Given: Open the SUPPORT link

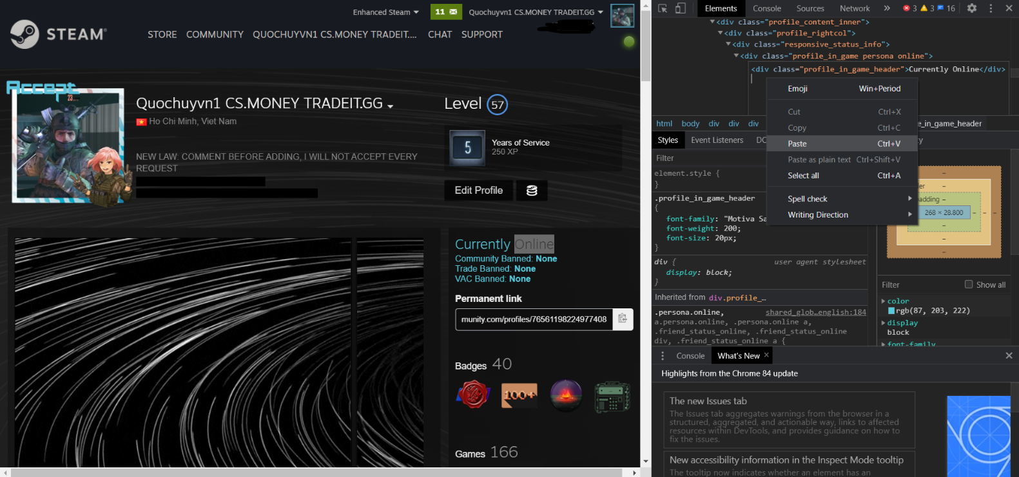Looking at the screenshot, I should click(481, 35).
